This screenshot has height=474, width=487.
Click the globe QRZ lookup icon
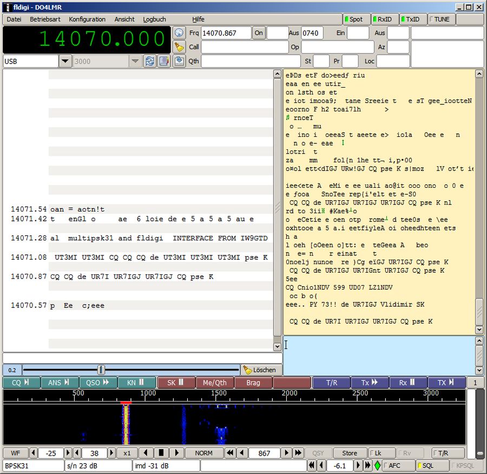point(179,33)
